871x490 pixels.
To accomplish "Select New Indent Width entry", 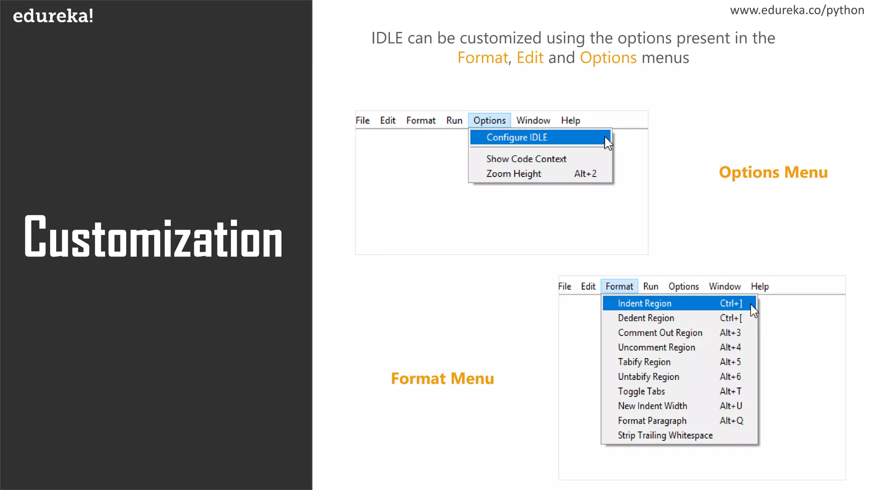I will click(679, 406).
